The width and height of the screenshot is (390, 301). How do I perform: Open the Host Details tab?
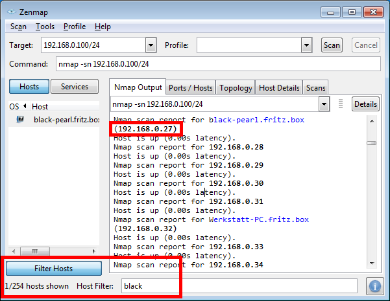[x=279, y=88]
